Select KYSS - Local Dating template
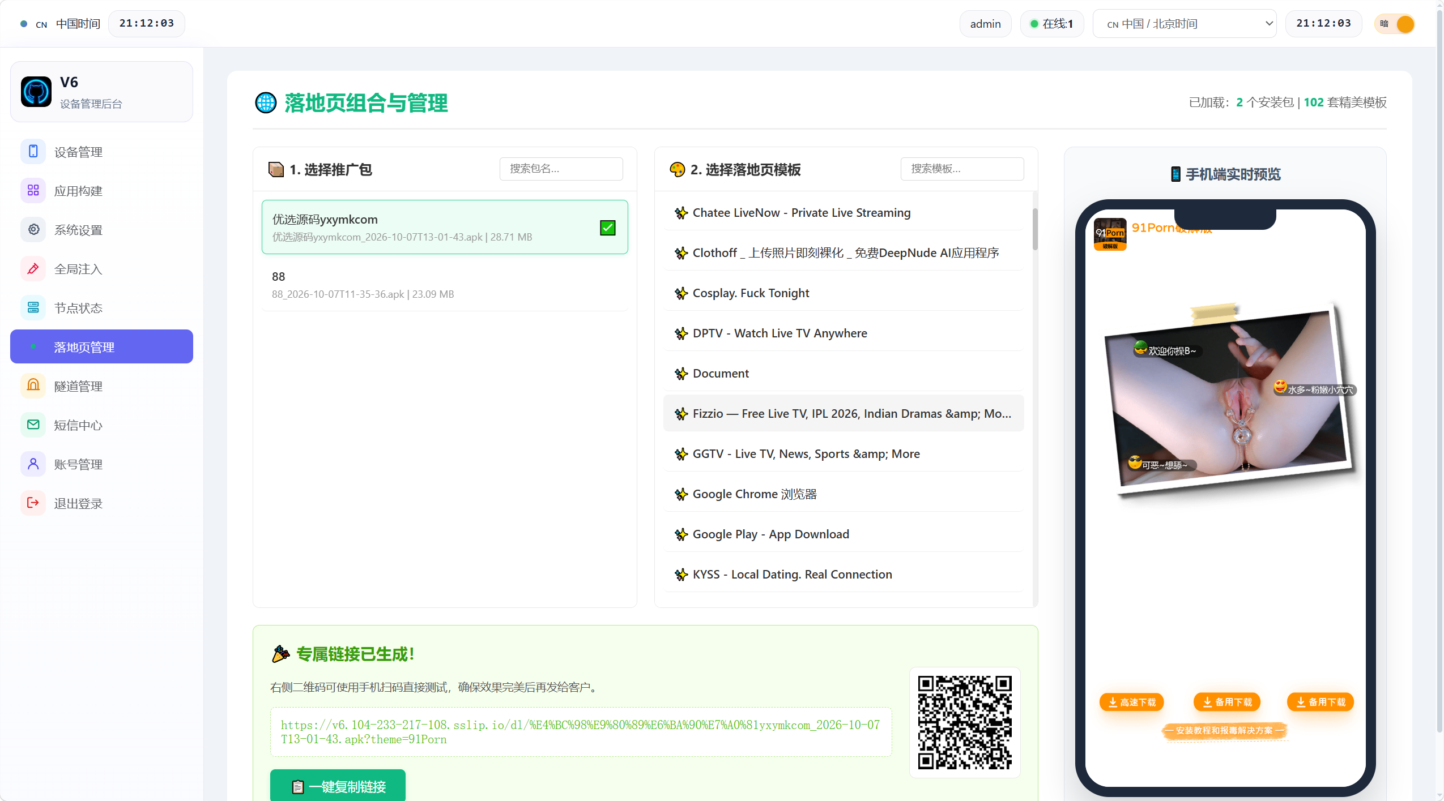This screenshot has height=801, width=1444. point(844,575)
